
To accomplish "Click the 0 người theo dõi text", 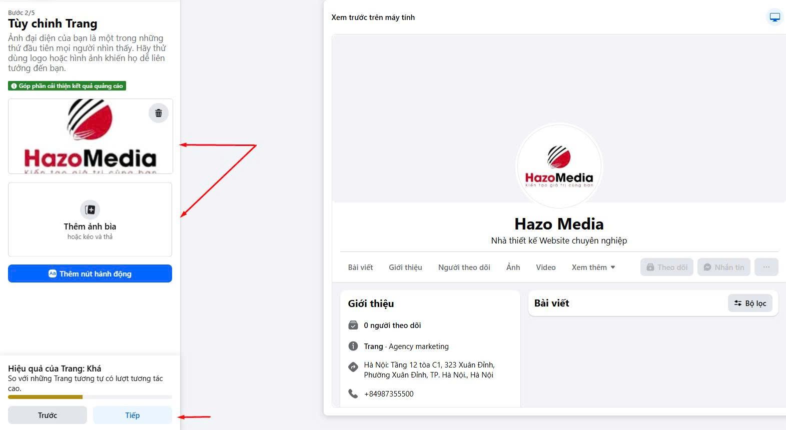I will tap(392, 325).
